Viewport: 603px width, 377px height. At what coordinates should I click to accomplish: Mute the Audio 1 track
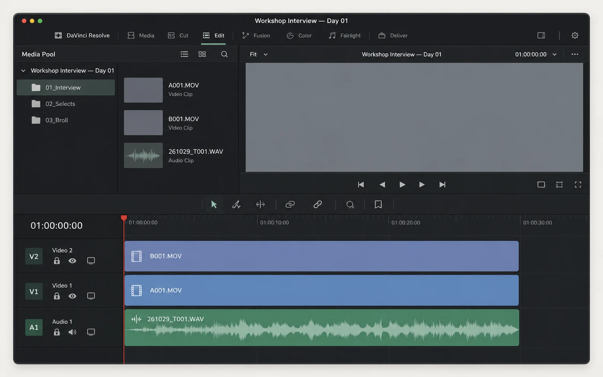point(72,332)
